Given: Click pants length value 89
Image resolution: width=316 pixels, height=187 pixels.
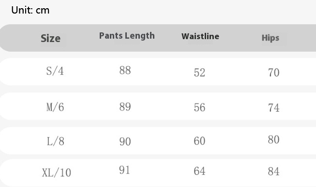Looking at the screenshot, I should 125,106.
